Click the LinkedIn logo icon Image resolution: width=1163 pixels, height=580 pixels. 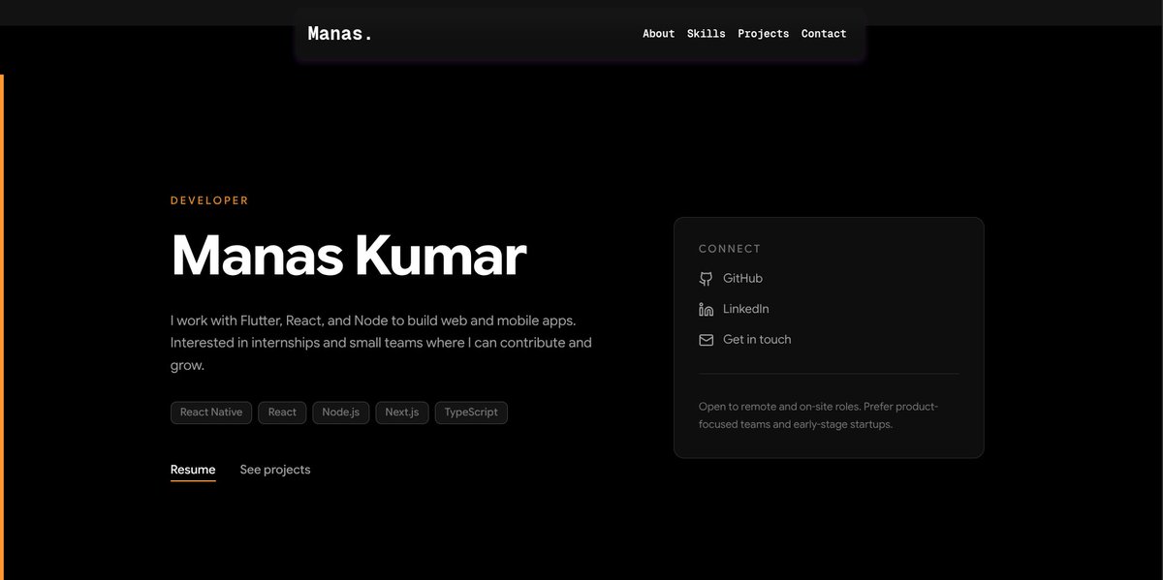(x=706, y=309)
